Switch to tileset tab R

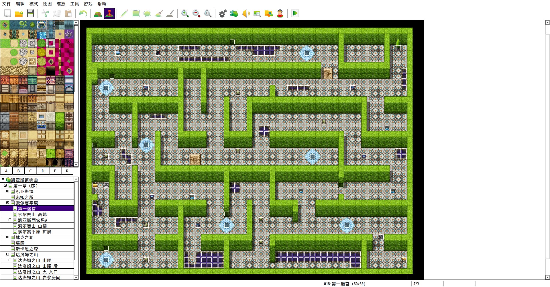[67, 171]
